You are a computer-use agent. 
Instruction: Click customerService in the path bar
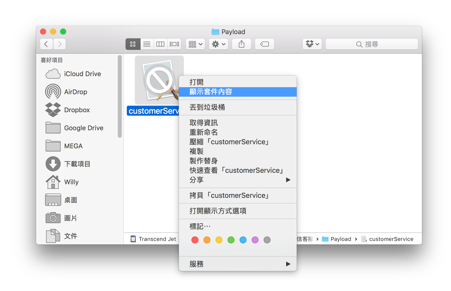coord(387,239)
